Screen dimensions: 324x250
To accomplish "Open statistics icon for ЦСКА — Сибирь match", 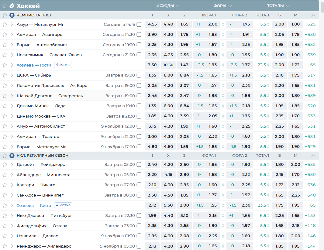I will [139, 75].
